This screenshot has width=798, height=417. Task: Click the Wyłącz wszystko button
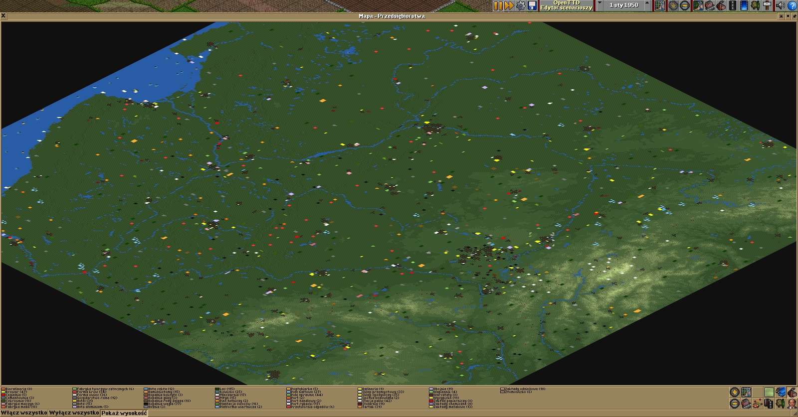pos(74,413)
